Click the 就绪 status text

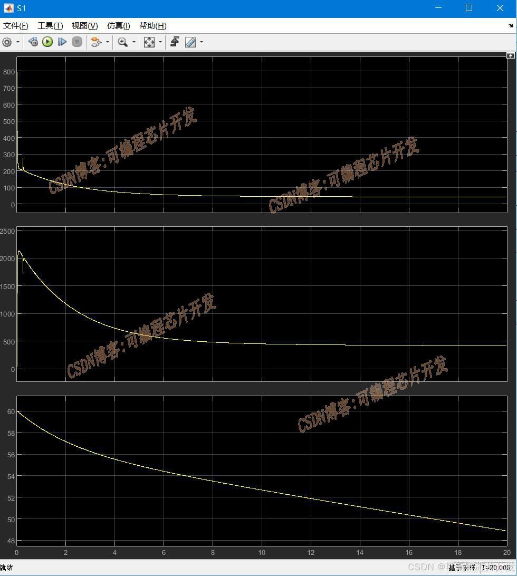click(x=6, y=568)
